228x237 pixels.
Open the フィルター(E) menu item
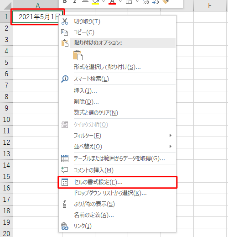pyautogui.click(x=117, y=136)
